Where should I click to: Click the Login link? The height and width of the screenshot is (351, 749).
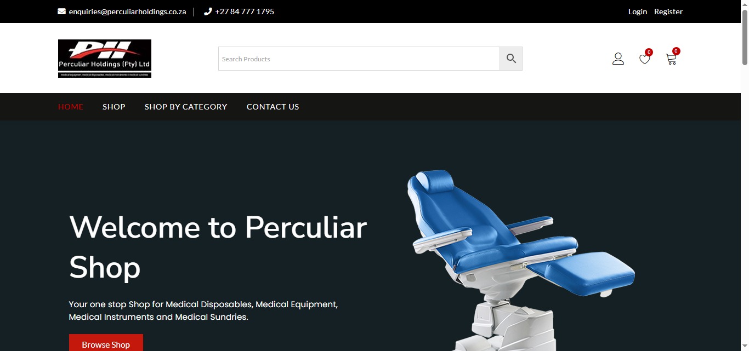(x=638, y=11)
